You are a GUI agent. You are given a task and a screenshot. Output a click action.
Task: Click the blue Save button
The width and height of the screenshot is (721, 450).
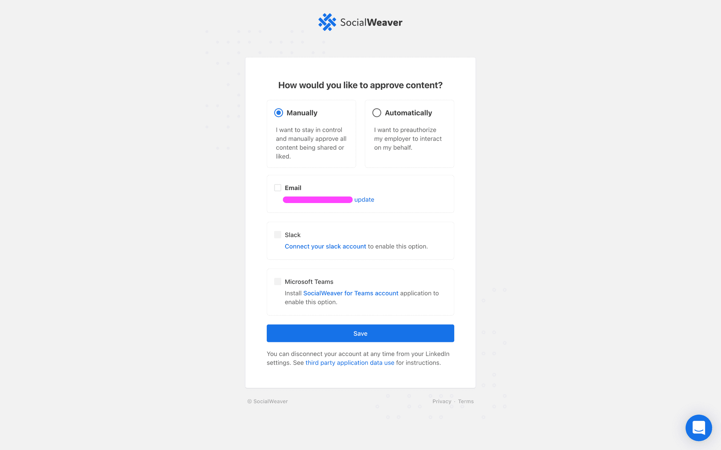360,333
